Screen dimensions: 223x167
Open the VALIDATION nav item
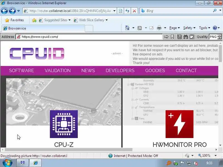point(58,70)
